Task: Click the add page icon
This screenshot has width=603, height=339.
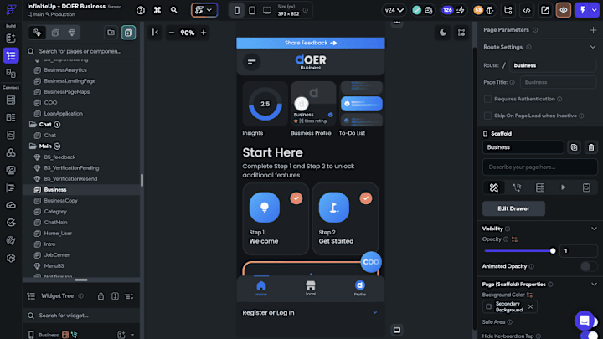Action: pyautogui.click(x=128, y=33)
